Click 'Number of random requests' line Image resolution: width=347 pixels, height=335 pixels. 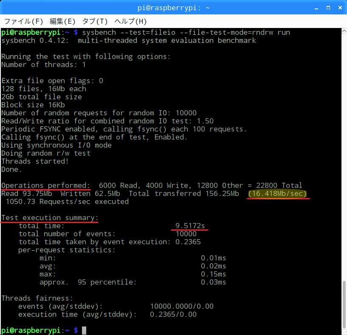point(99,113)
